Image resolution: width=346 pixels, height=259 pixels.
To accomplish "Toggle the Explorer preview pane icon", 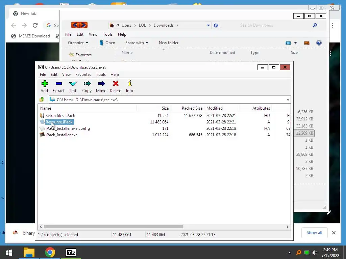I will 307,43.
